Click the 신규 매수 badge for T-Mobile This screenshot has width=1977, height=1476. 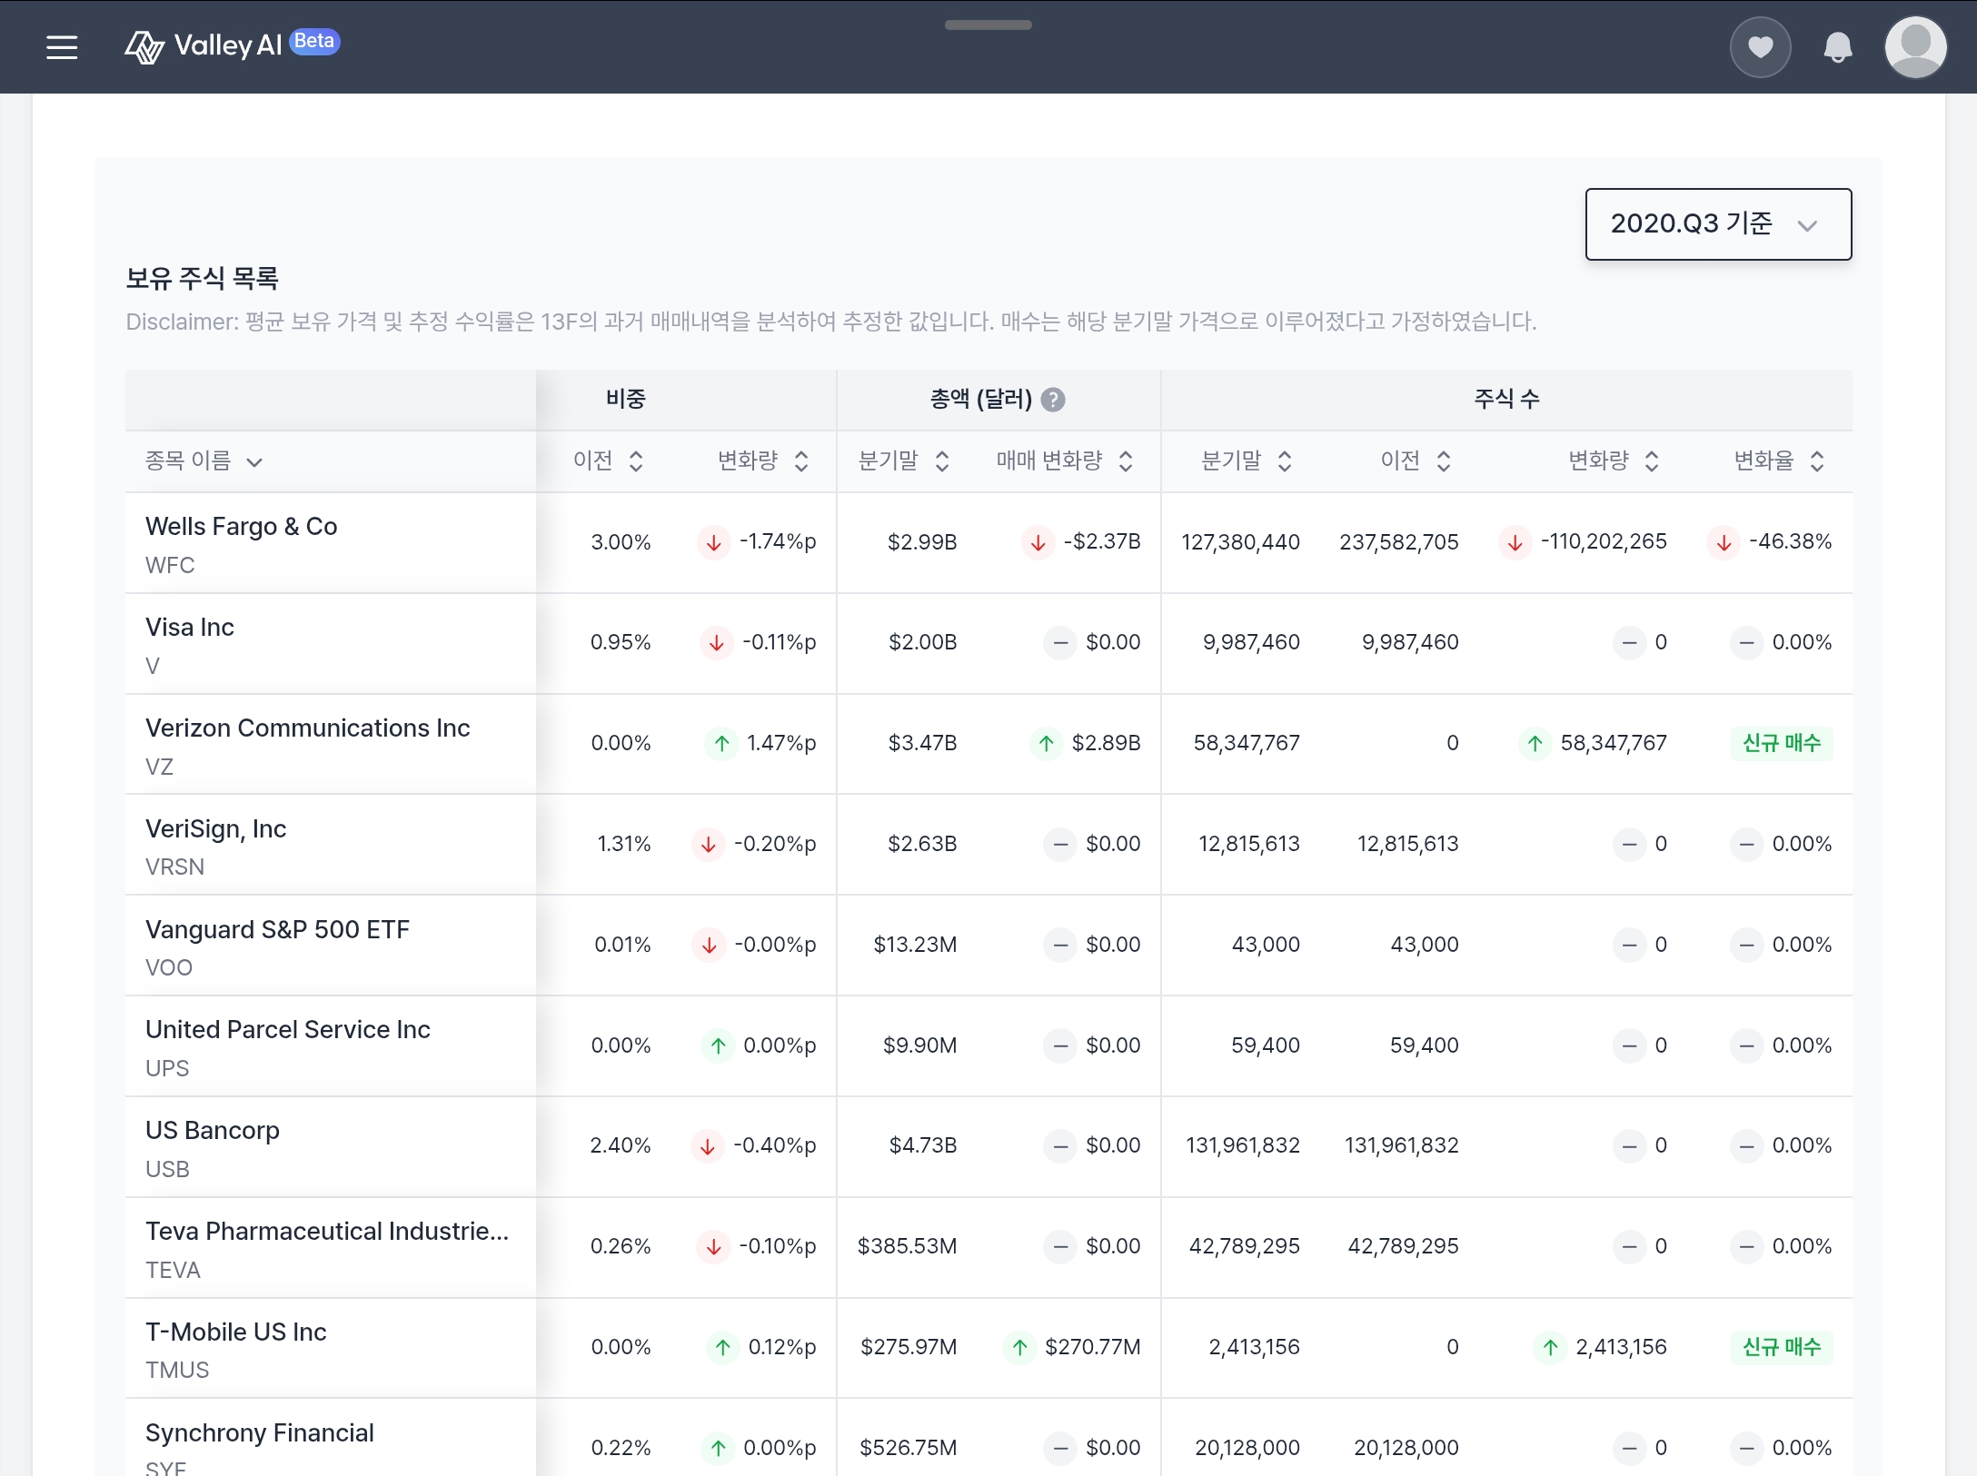click(x=1782, y=1347)
